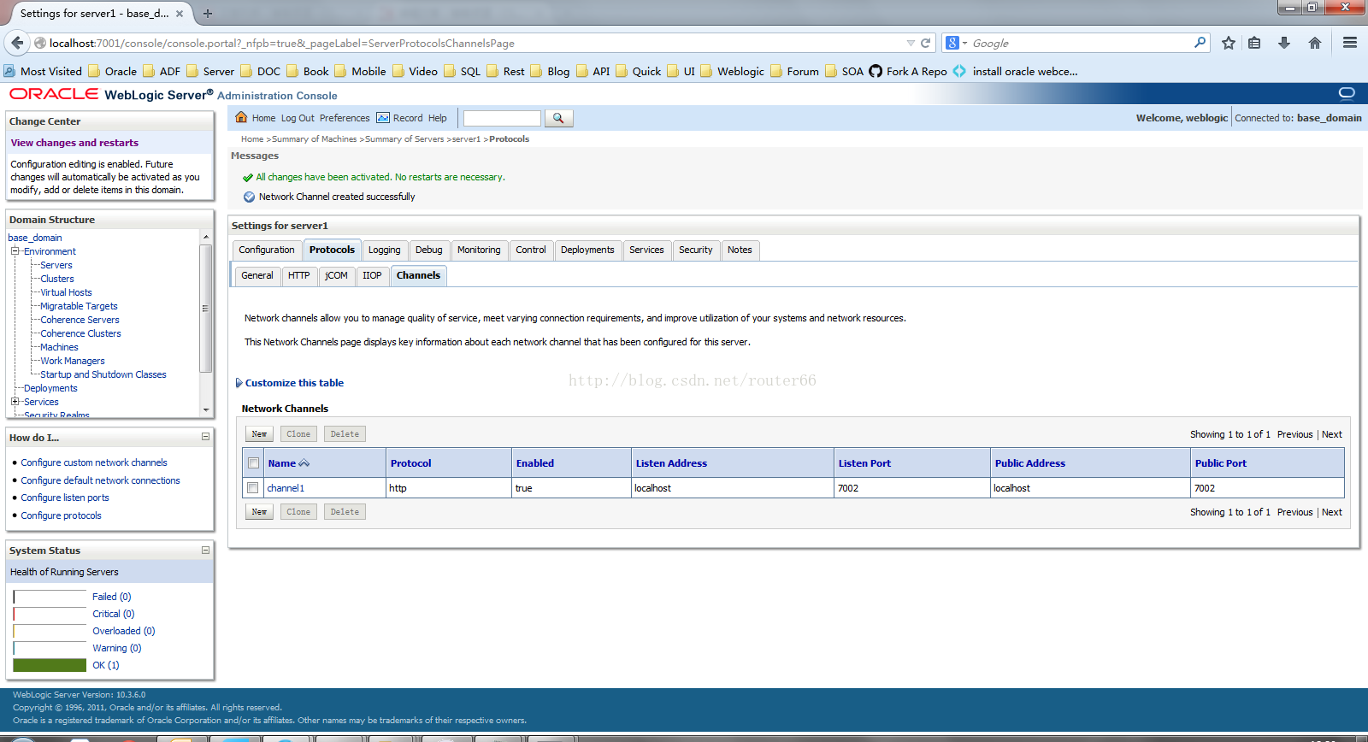Click the browser address bar
The image size is (1368, 742).
tap(470, 43)
